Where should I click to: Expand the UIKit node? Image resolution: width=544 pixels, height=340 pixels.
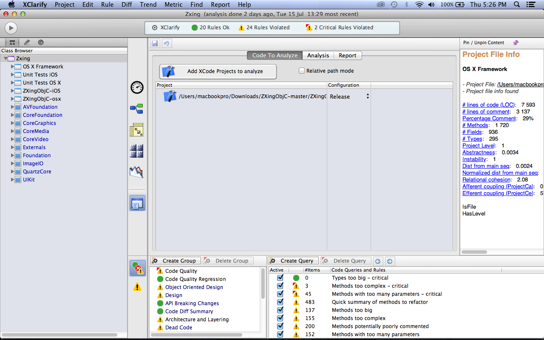click(x=12, y=180)
